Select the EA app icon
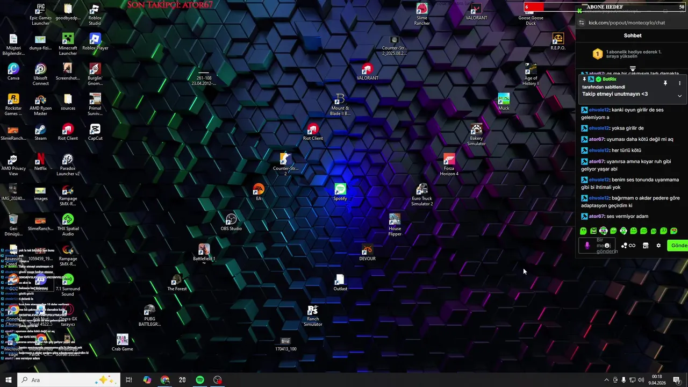The height and width of the screenshot is (387, 688). 259,192
